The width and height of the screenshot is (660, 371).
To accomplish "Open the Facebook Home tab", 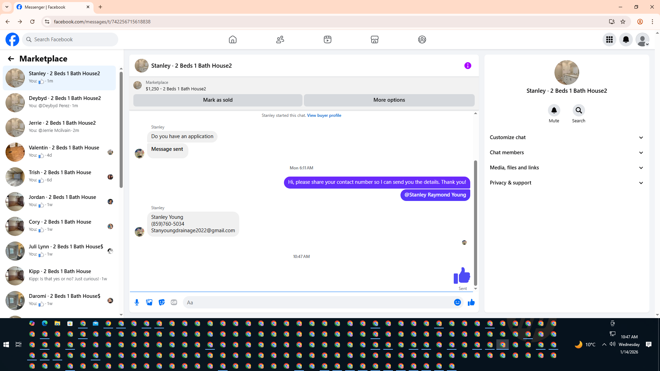I will click(x=233, y=40).
